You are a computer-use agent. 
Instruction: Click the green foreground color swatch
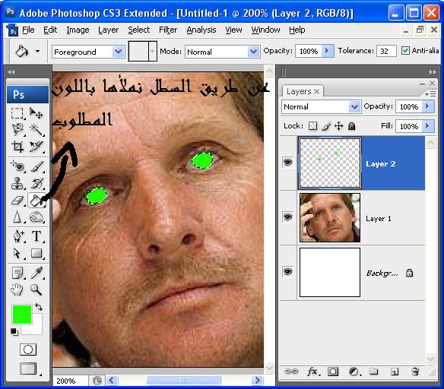click(x=22, y=315)
